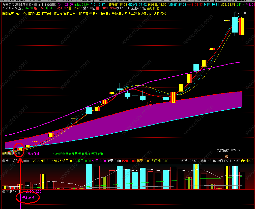
Task: Click the 倍缩: 0.00 volume value
Action: click(x=129, y=161)
